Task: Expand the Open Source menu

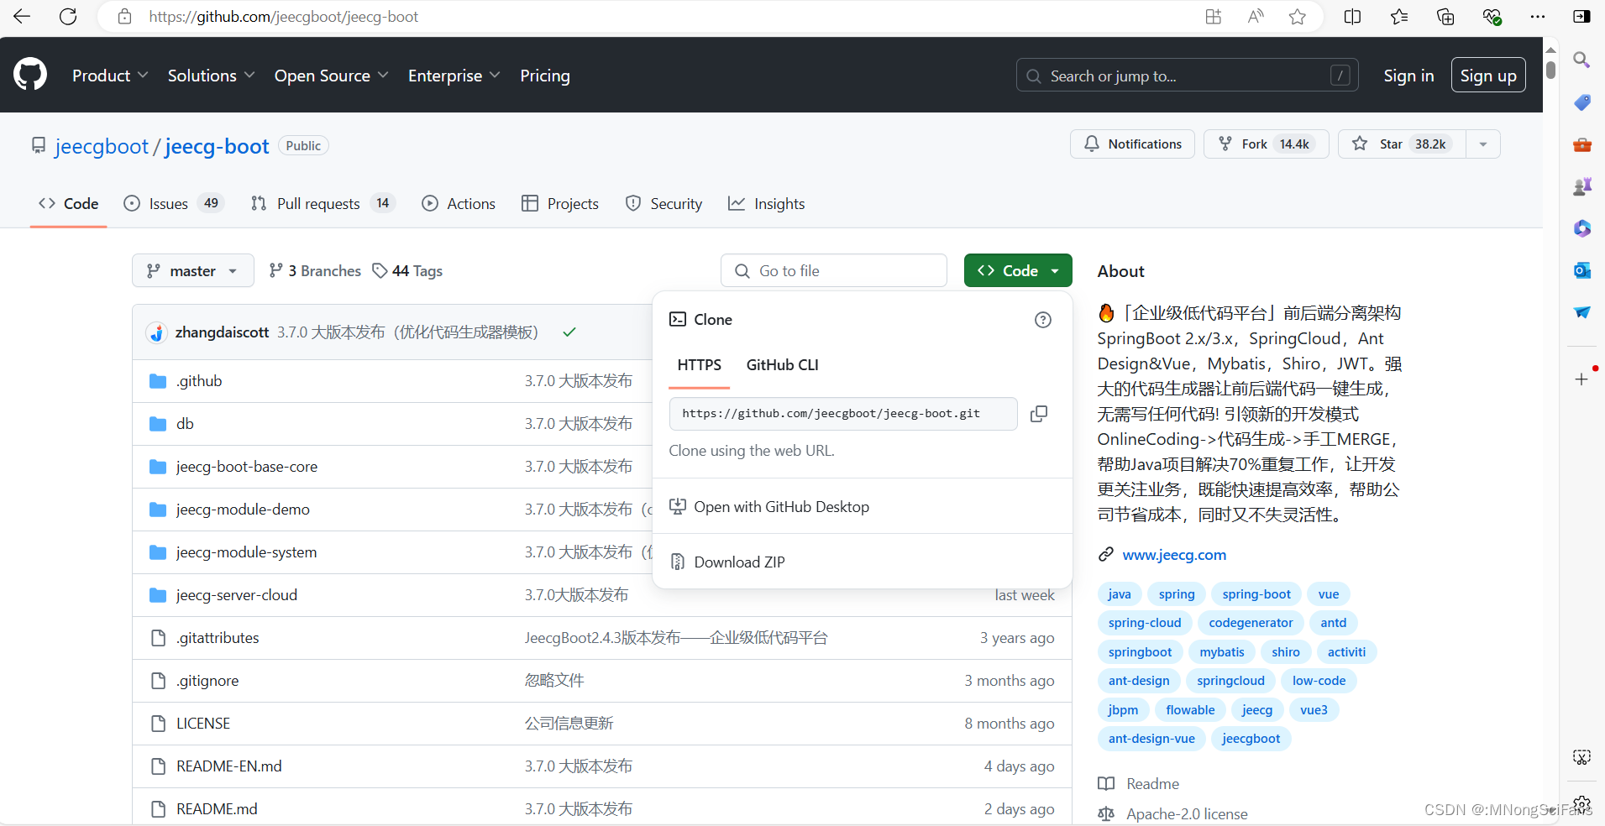Action: [331, 76]
